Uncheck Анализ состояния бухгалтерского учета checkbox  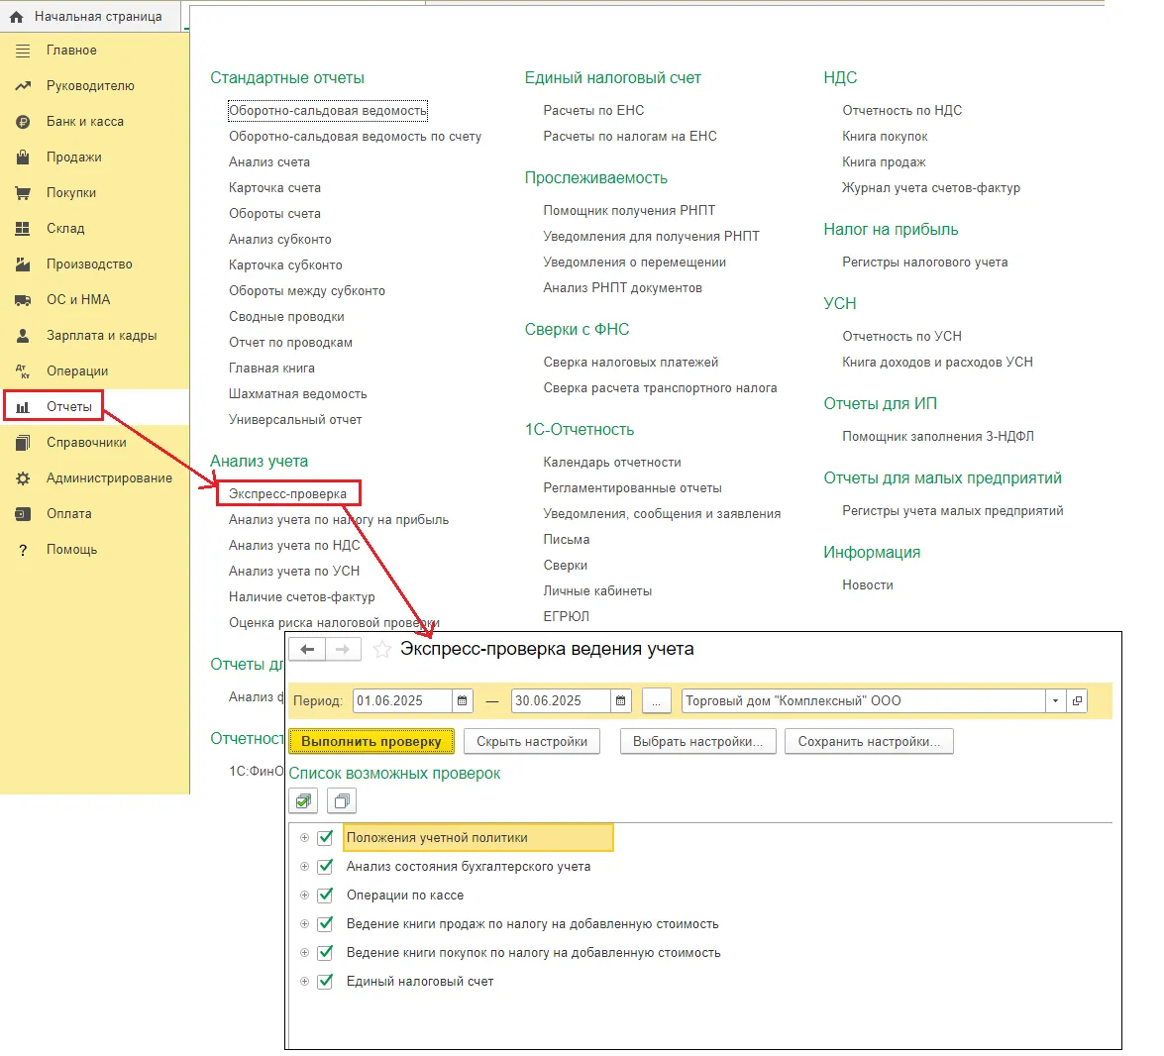[x=325, y=867]
